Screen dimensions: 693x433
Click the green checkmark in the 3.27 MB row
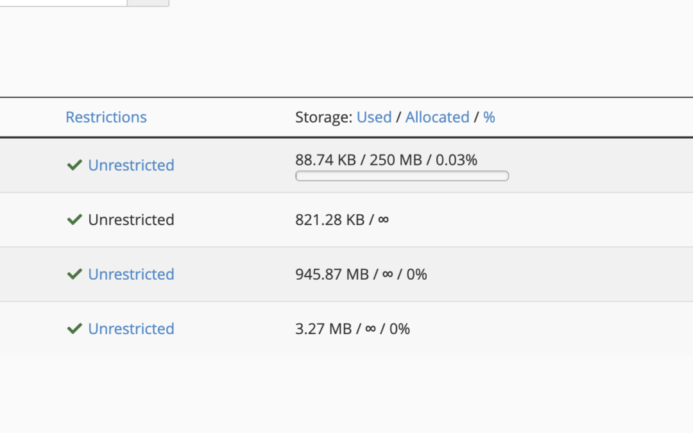(x=74, y=328)
